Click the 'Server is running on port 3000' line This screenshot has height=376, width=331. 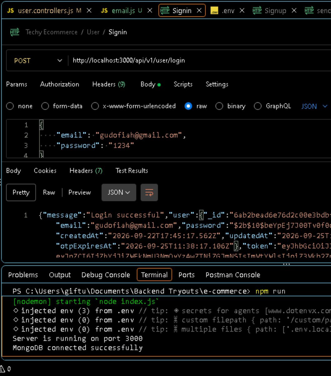click(x=78, y=338)
